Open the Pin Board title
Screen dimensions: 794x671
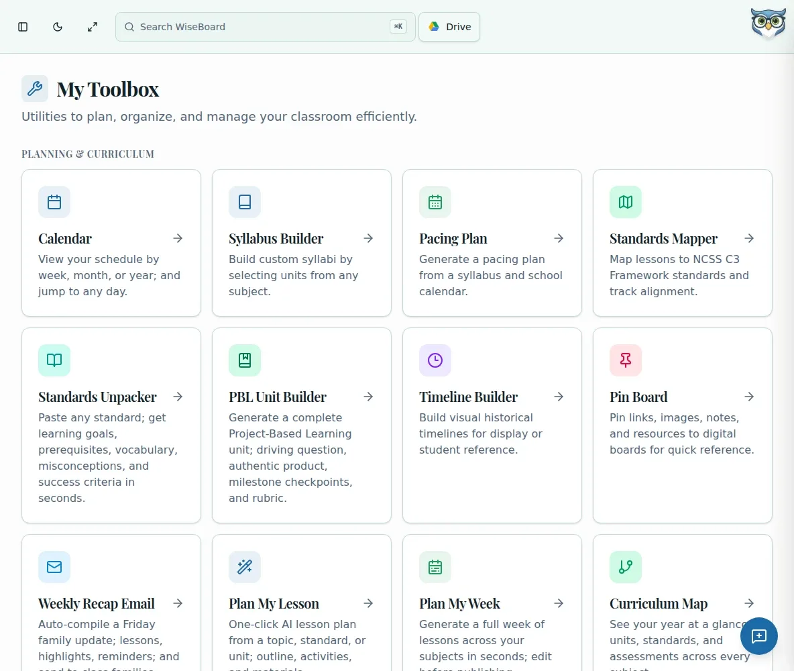[x=638, y=397]
